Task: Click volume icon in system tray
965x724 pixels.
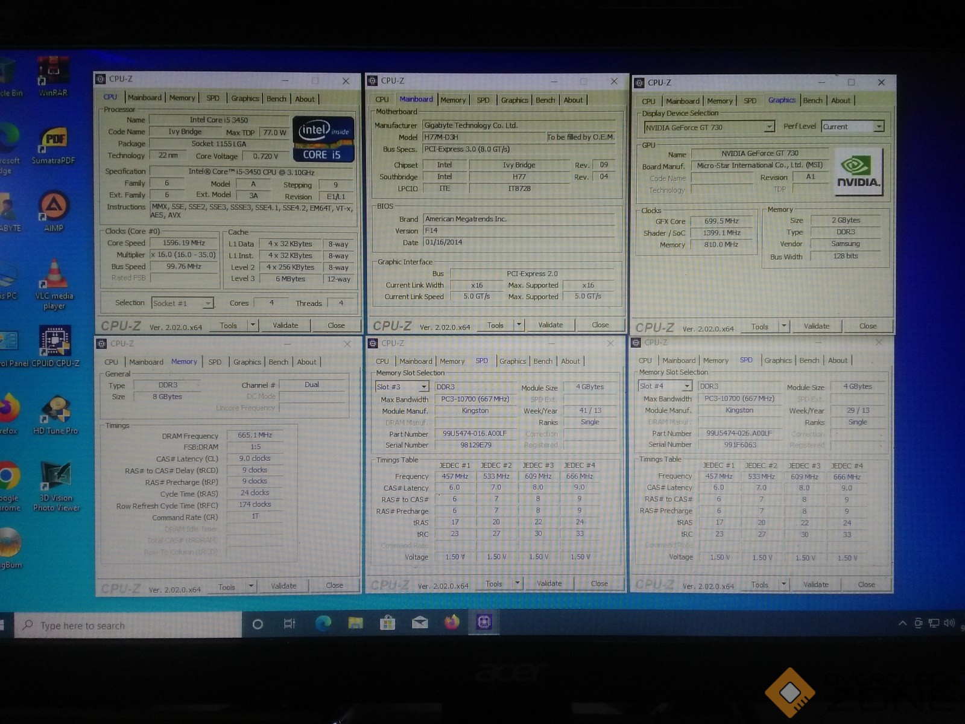Action: (949, 623)
